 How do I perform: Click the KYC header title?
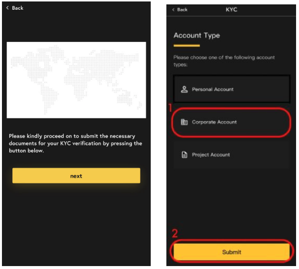[x=231, y=9]
